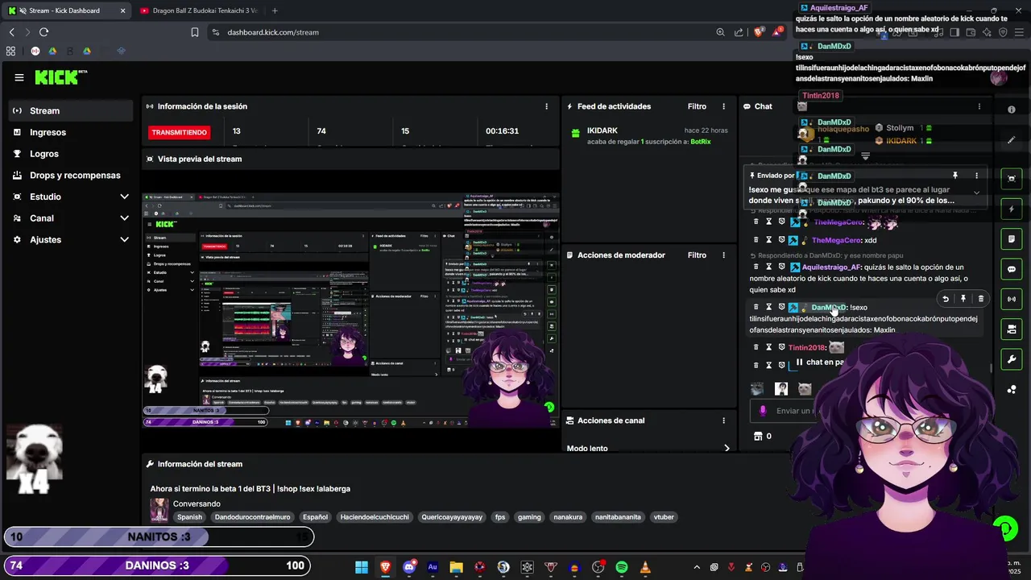Open a new browser tab

(x=275, y=10)
